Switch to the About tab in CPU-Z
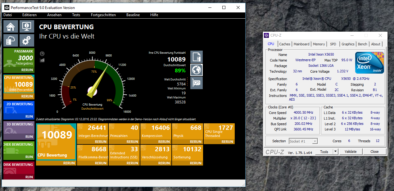Viewport: 394px width, 191px height. (376, 44)
